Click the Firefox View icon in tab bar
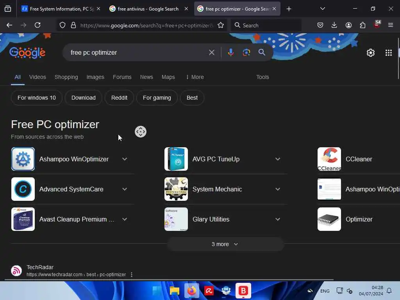 [8, 9]
